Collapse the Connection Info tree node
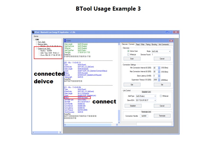Screen dimensions: 205x144 click(x=37, y=48)
